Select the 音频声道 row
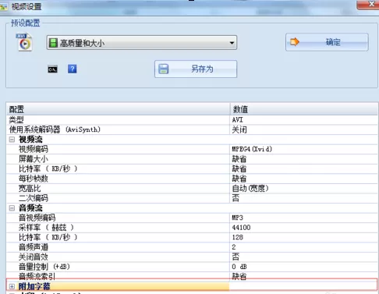This screenshot has height=294, width=379. (192, 247)
